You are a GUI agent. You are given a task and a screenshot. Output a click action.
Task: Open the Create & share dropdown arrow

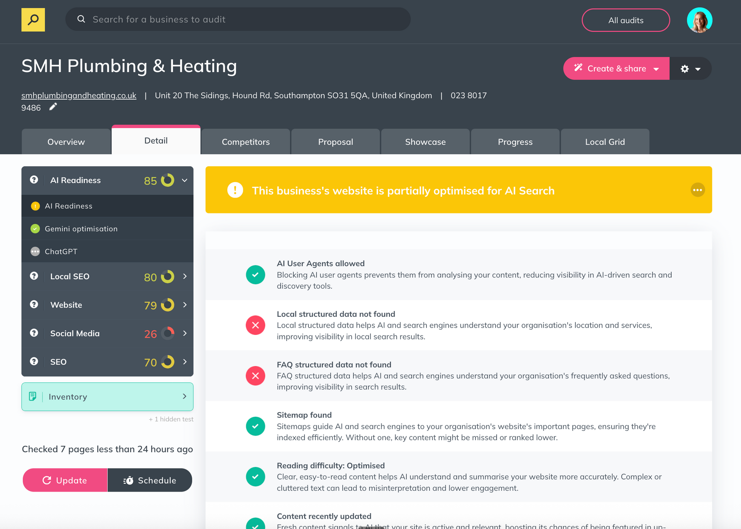[656, 68]
